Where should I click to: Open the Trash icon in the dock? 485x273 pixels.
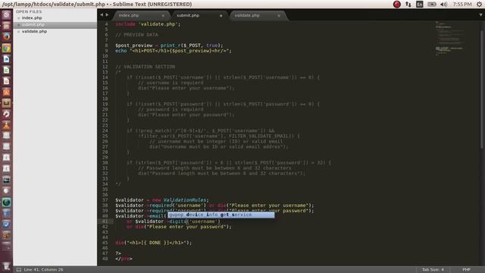(x=6, y=266)
